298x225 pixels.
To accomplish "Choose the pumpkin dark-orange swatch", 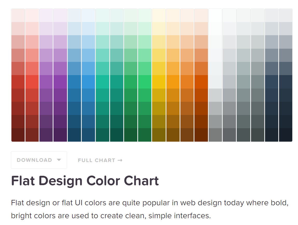I will tap(201, 82).
